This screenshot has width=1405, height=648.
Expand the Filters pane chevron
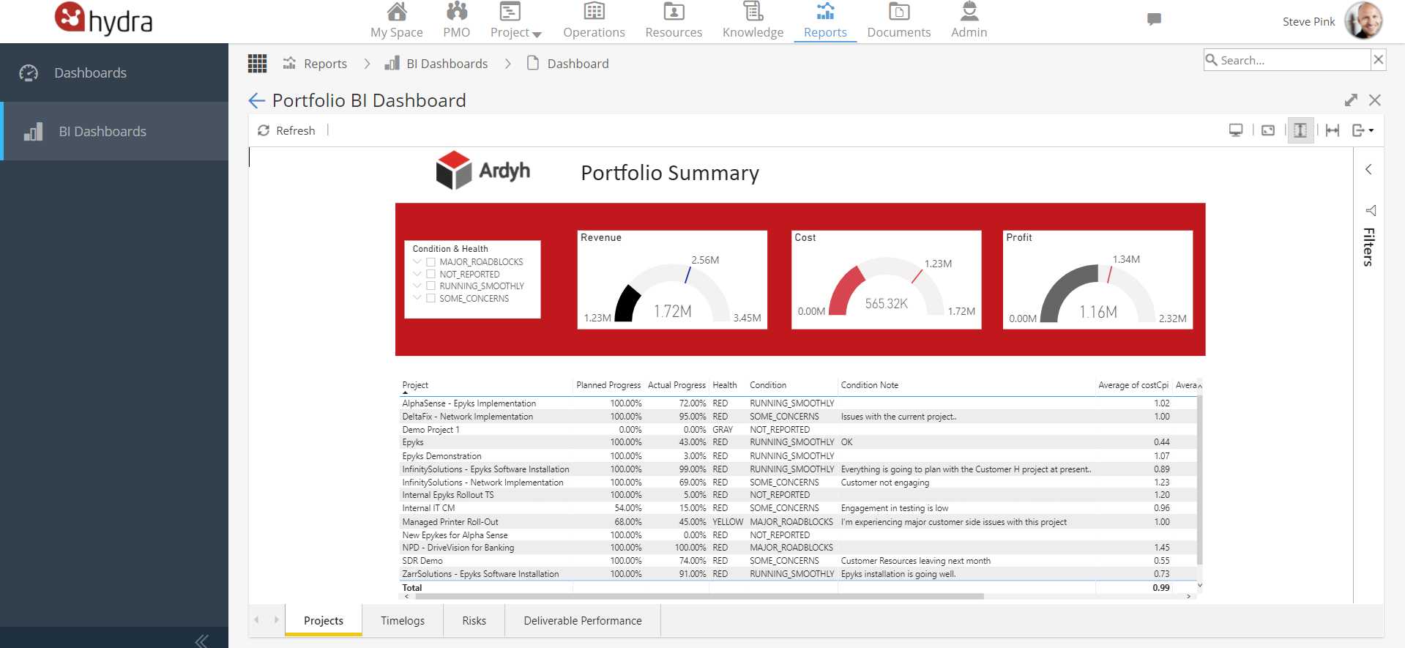pos(1368,169)
